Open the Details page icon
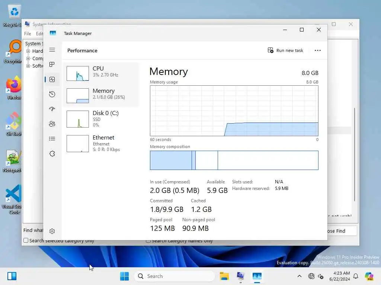381x285 pixels. pos(52,139)
